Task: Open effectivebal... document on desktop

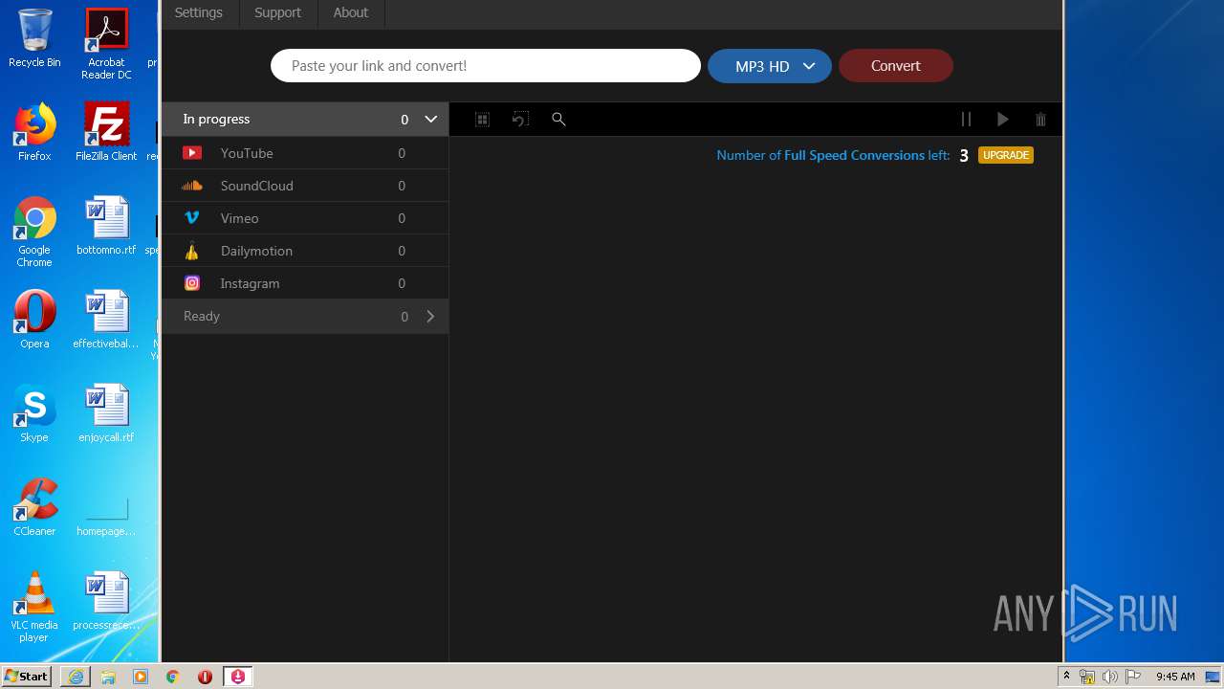Action: click(106, 320)
